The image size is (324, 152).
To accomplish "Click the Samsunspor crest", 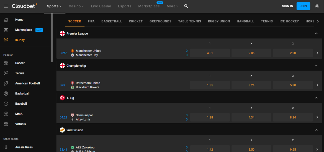I will tap(73, 115).
